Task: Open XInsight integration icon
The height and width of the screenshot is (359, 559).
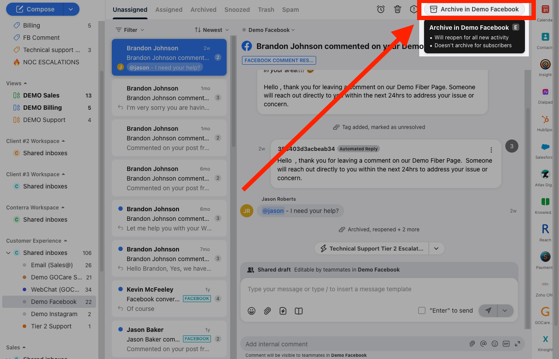Action: [545, 339]
